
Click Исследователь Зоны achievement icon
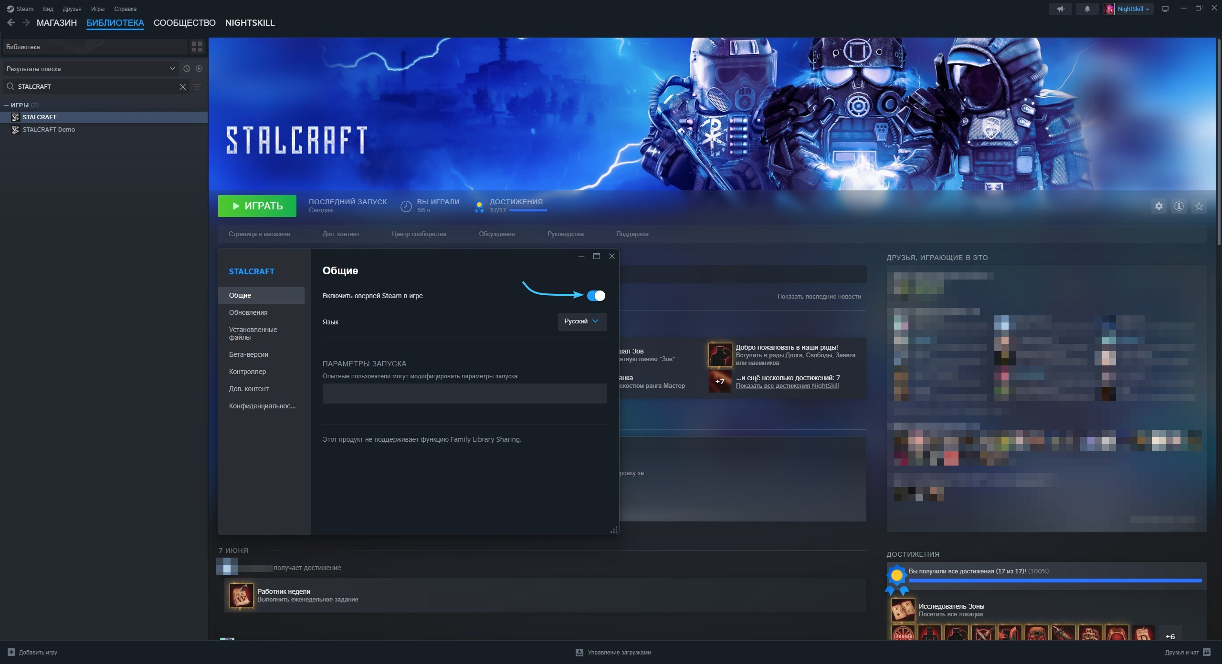(903, 610)
